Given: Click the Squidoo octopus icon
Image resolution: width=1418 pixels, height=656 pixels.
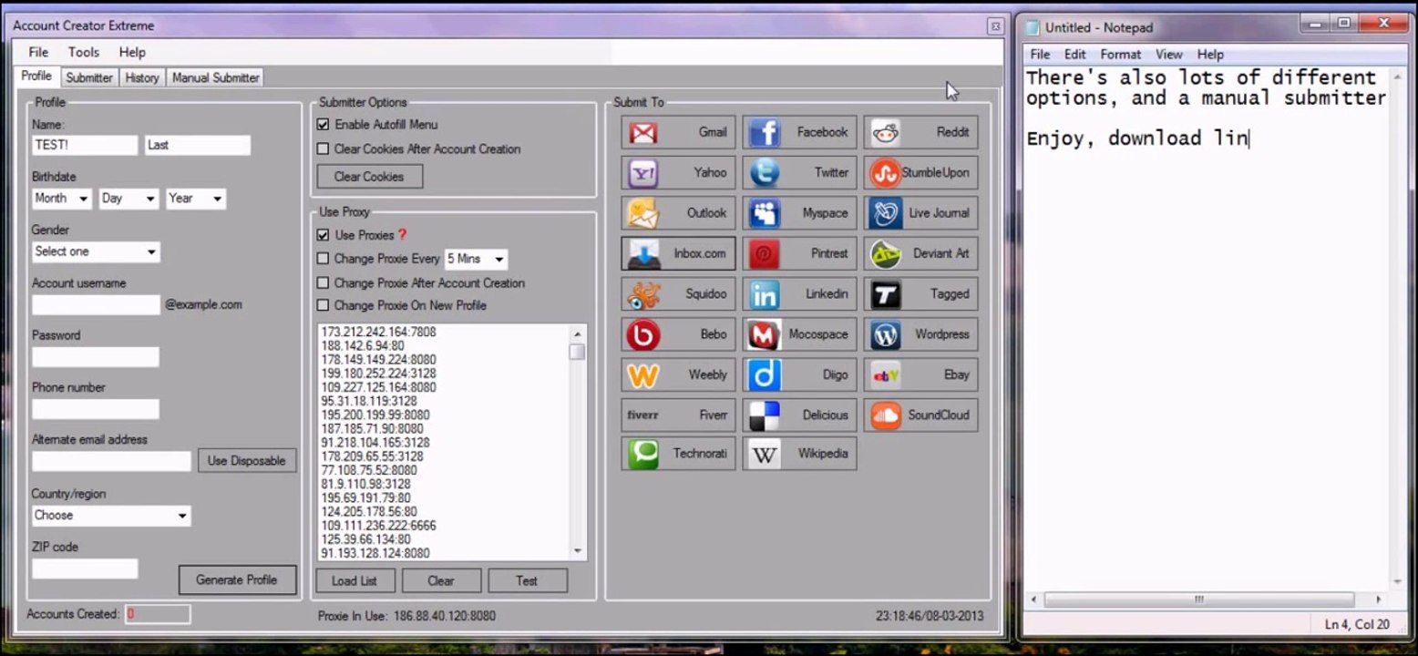Looking at the screenshot, I should pyautogui.click(x=642, y=294).
